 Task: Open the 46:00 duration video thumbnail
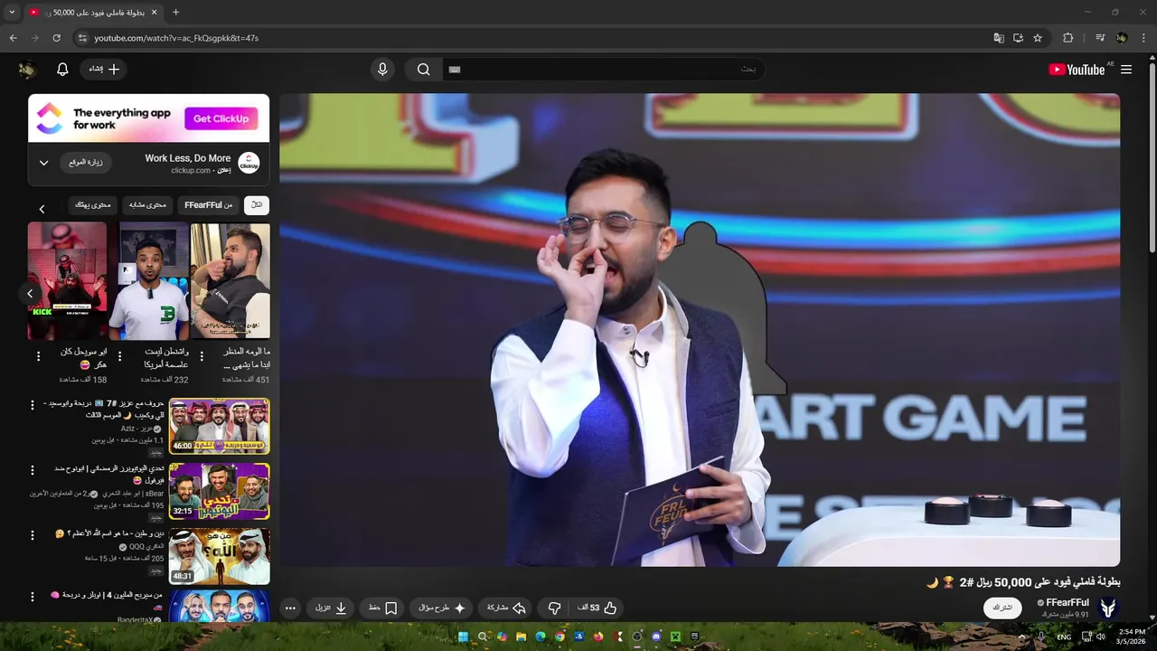[220, 426]
